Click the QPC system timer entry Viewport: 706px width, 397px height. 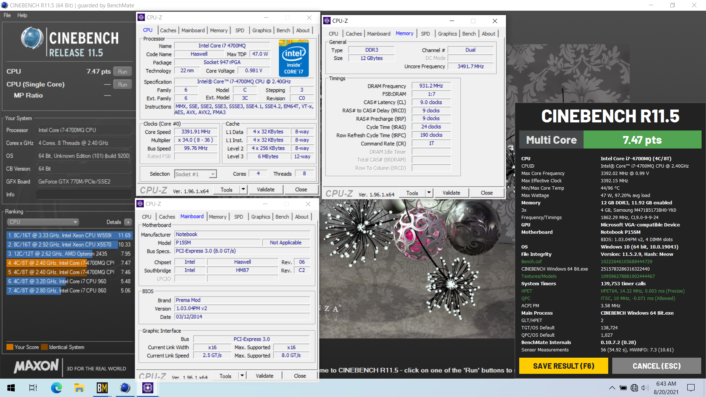pos(526,298)
